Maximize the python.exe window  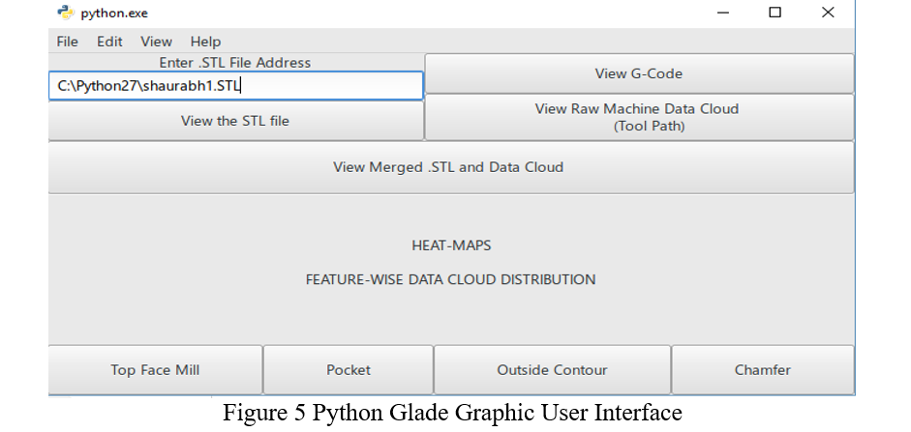(x=775, y=13)
